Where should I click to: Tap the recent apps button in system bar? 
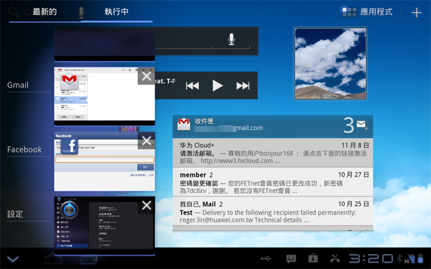tap(88, 258)
